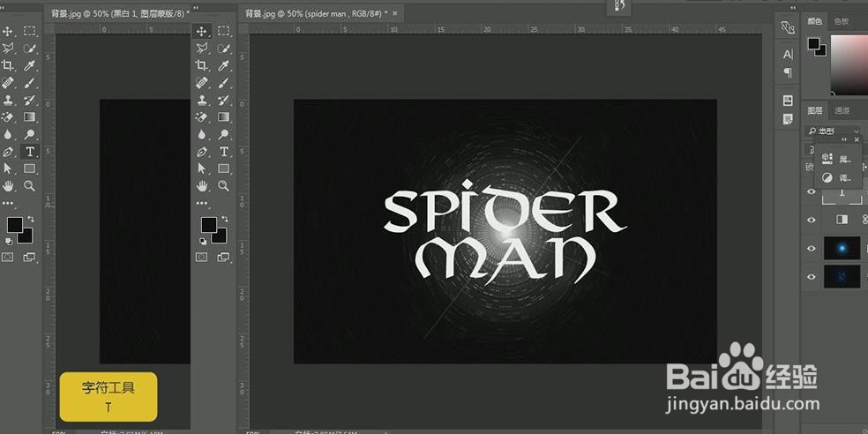868x434 pixels.
Task: Select the Path Selection arrow beside the spider man document
Action: coord(202,168)
